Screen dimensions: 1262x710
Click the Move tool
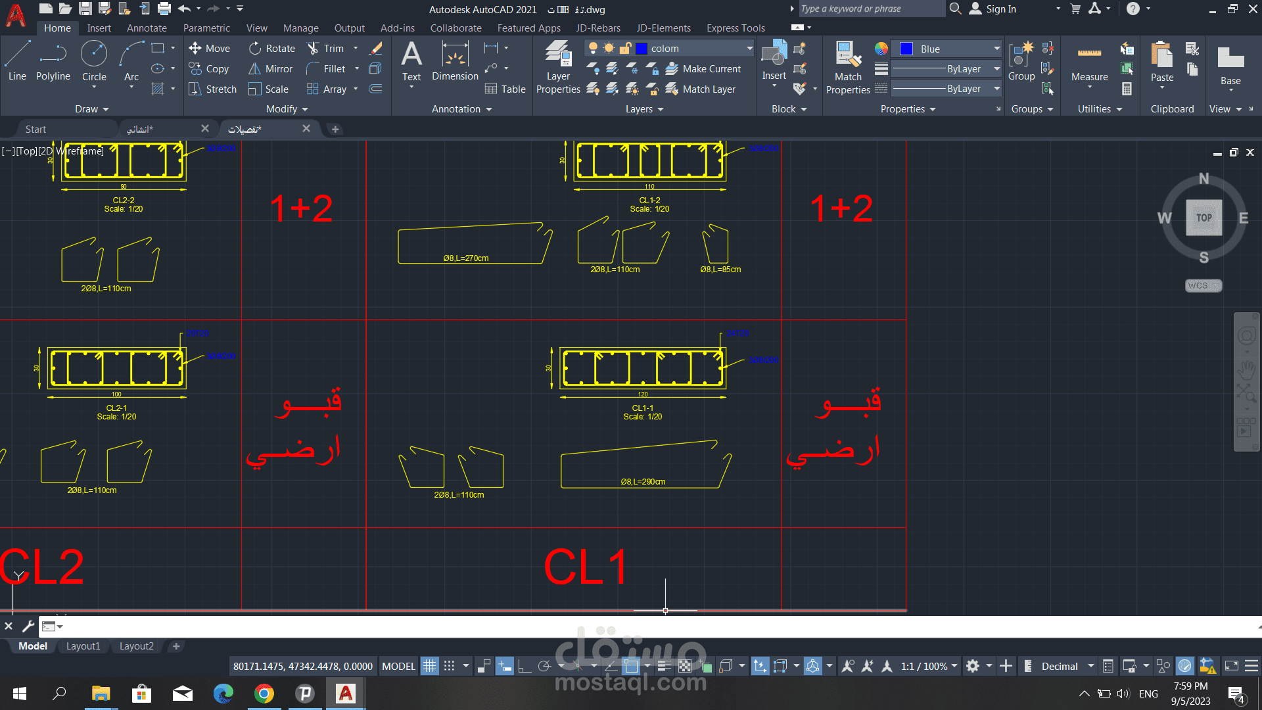point(209,48)
